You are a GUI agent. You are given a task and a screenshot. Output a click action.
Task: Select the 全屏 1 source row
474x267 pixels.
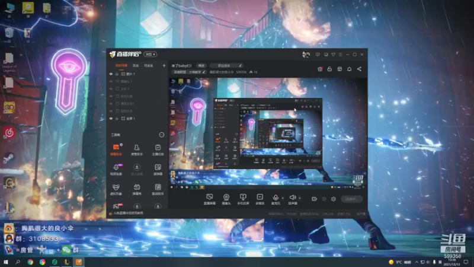click(137, 118)
